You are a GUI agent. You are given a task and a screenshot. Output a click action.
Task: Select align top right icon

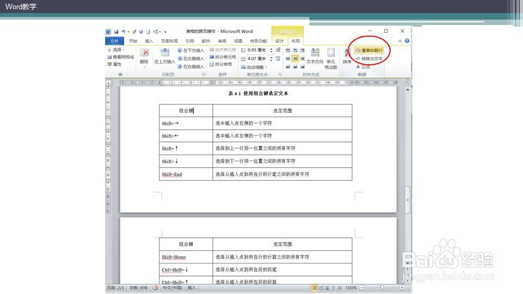coord(302,50)
